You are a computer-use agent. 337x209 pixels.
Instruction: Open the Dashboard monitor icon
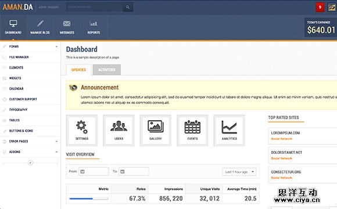(13, 23)
